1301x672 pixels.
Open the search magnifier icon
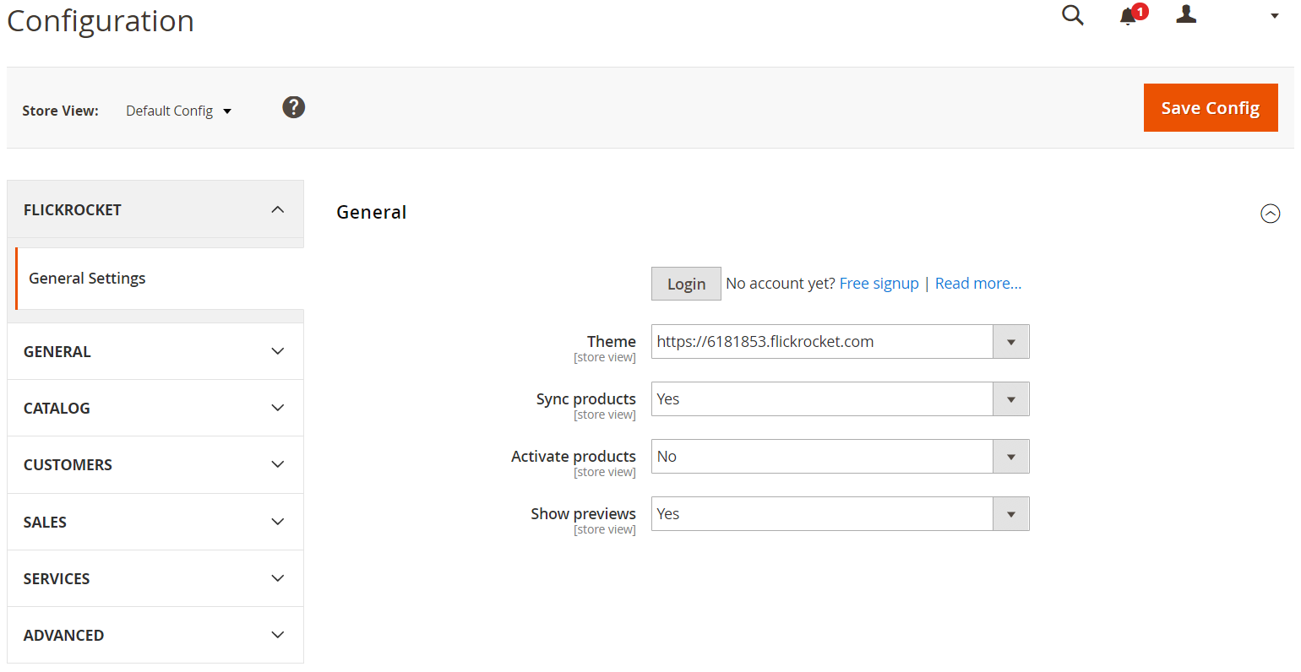click(1072, 15)
